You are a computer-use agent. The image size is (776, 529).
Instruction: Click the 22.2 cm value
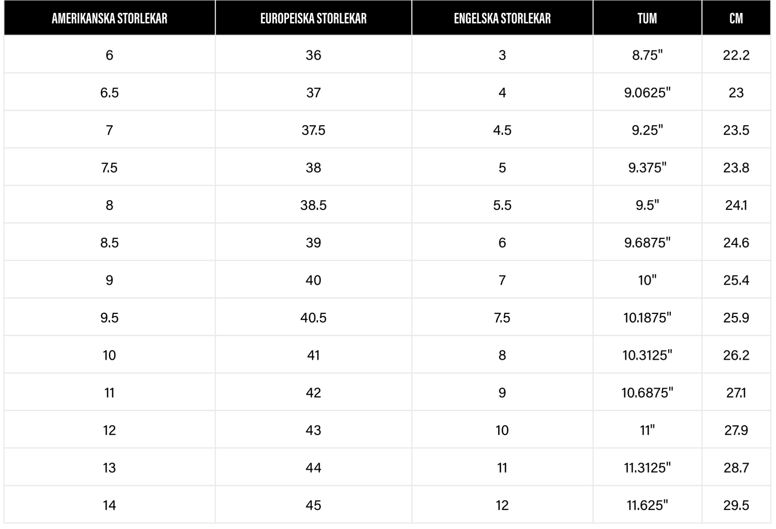[736, 55]
